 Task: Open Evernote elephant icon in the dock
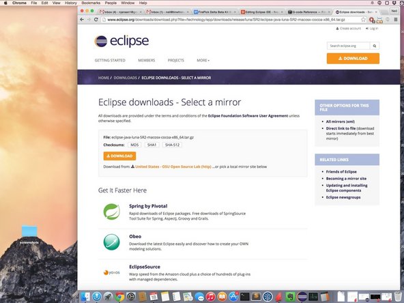pos(290,297)
